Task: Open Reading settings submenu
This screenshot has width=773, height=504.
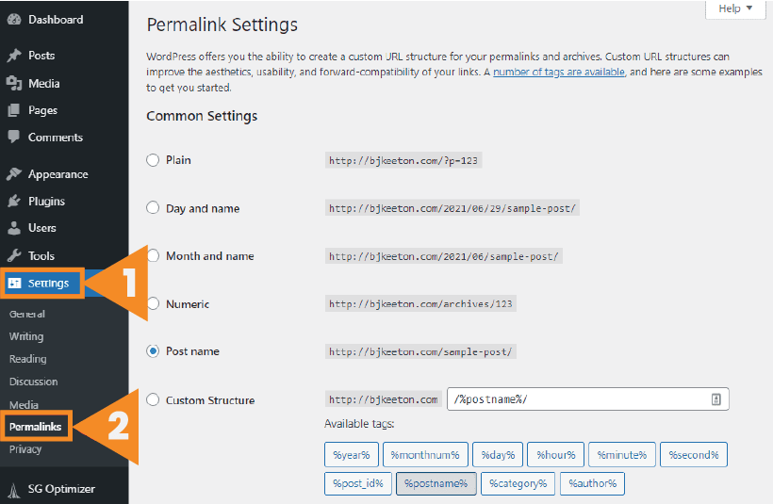Action: [27, 359]
